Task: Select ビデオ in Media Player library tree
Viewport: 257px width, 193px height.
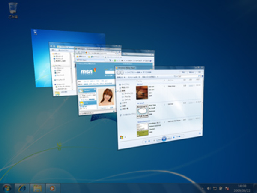Action: click(x=123, y=103)
